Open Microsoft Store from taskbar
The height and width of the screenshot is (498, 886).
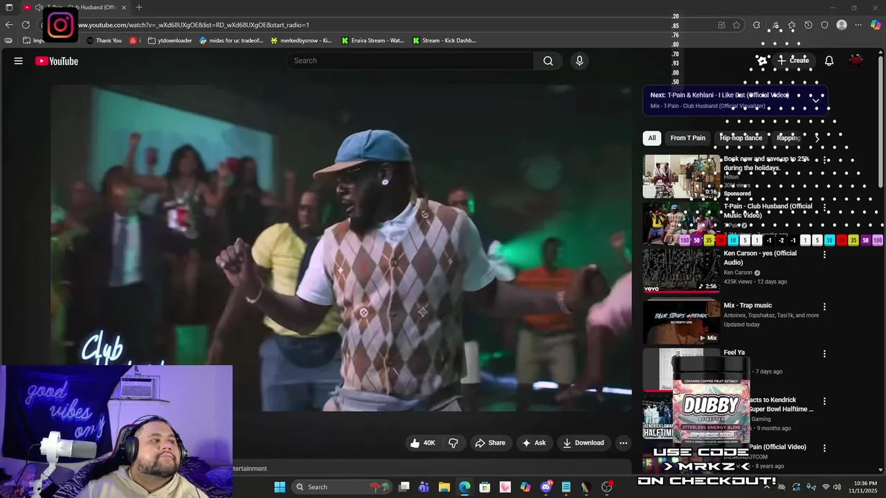click(485, 487)
